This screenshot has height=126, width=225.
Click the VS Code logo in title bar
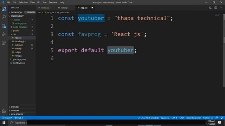(x=3, y=2)
